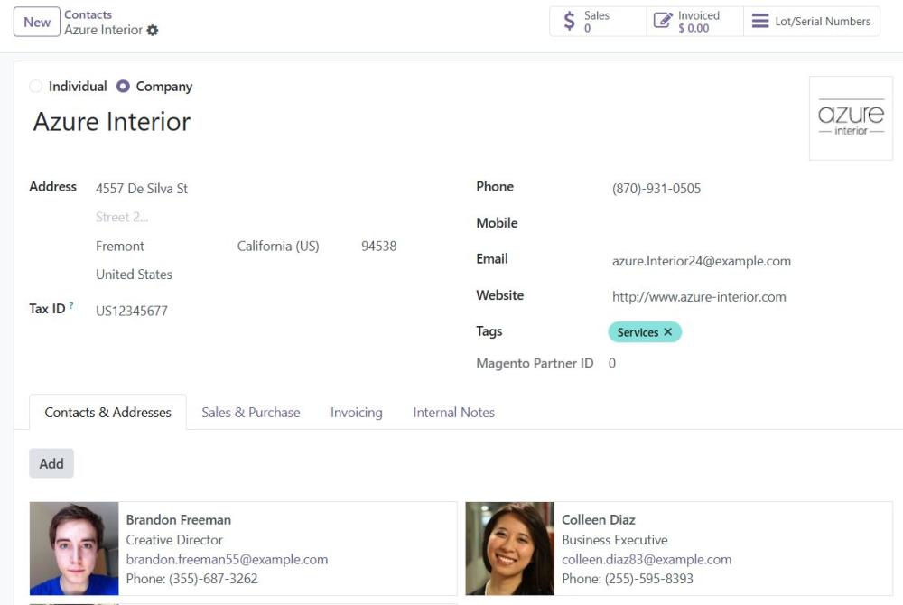Click the Tax ID help question mark
This screenshot has width=903, height=605.
(x=70, y=305)
